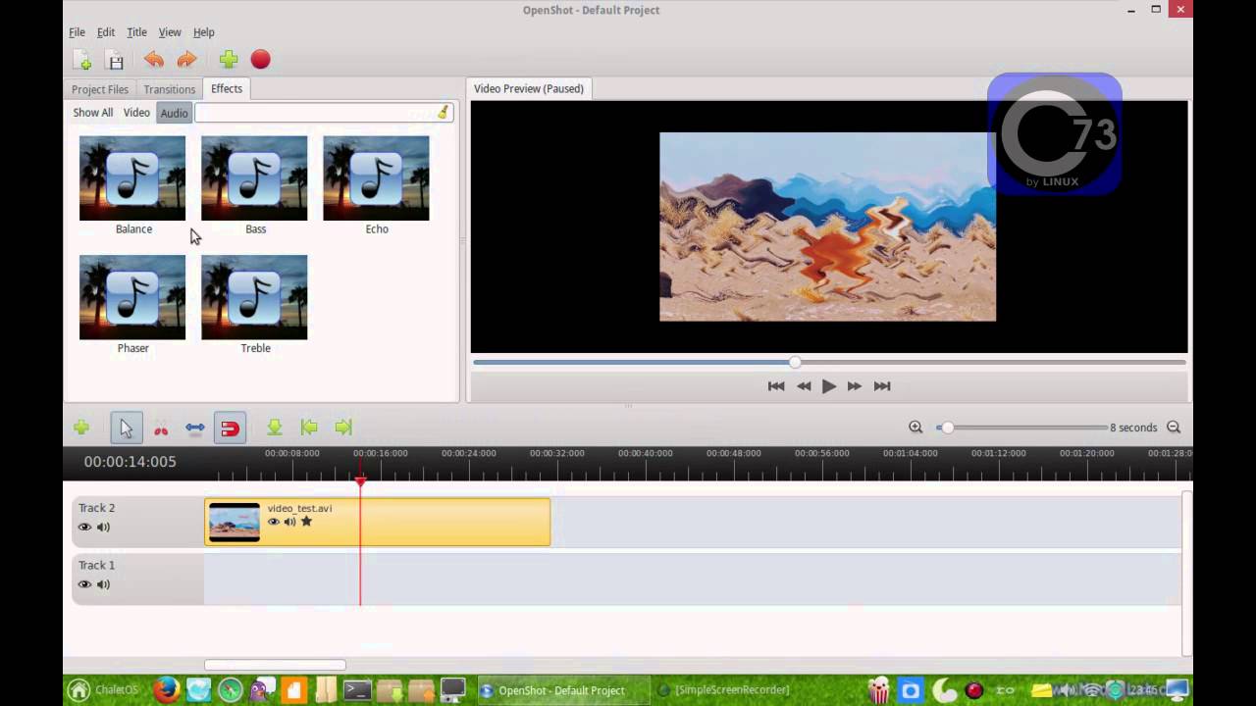Click the timeline zoom slider handle
The height and width of the screenshot is (706, 1256).
coord(947,428)
